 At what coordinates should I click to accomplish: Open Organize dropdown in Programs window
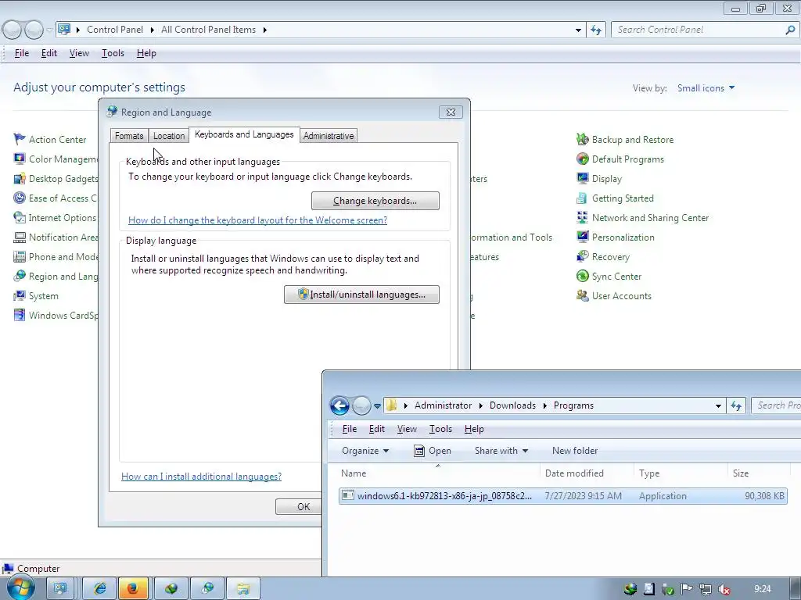(365, 451)
